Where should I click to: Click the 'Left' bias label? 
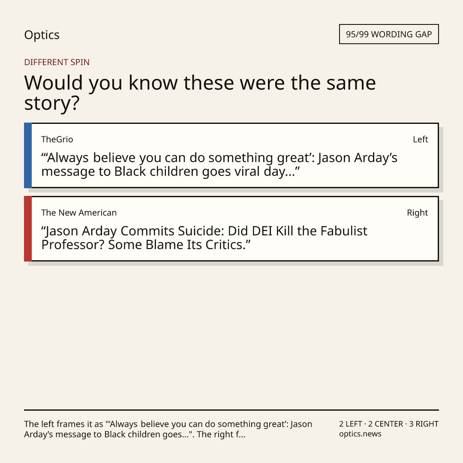(421, 139)
